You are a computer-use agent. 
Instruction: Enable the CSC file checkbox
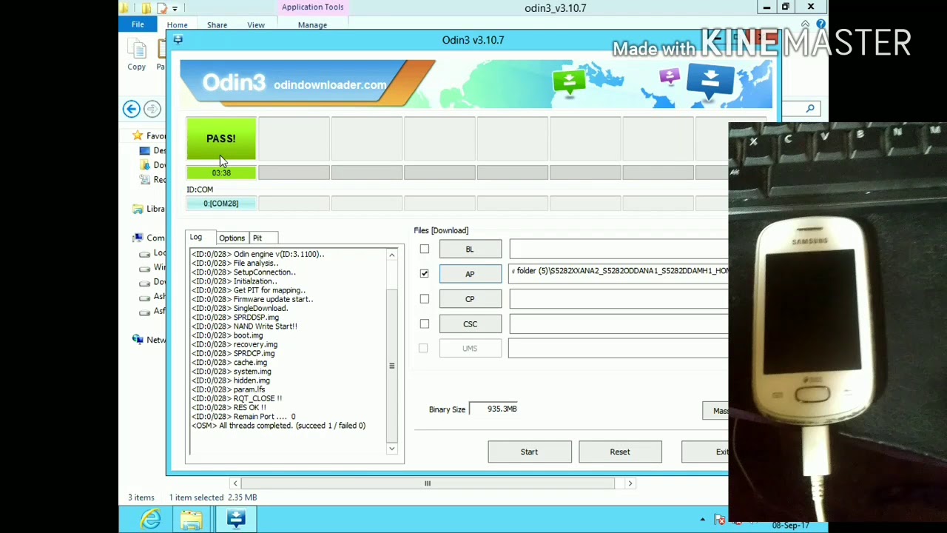click(425, 324)
